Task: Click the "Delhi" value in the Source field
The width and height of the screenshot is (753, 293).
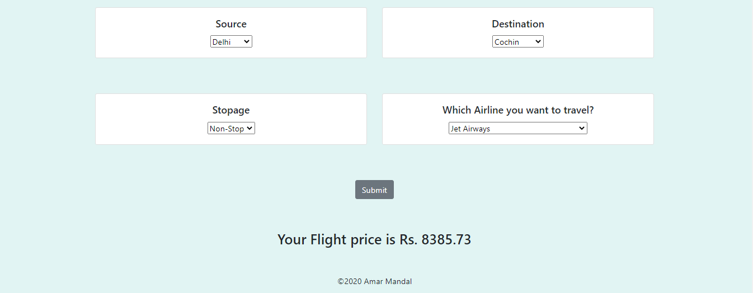Action: tap(222, 42)
